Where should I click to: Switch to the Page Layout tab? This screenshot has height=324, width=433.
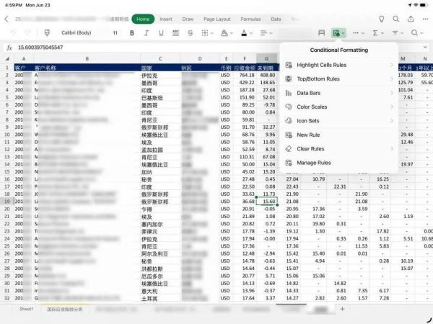tap(218, 19)
